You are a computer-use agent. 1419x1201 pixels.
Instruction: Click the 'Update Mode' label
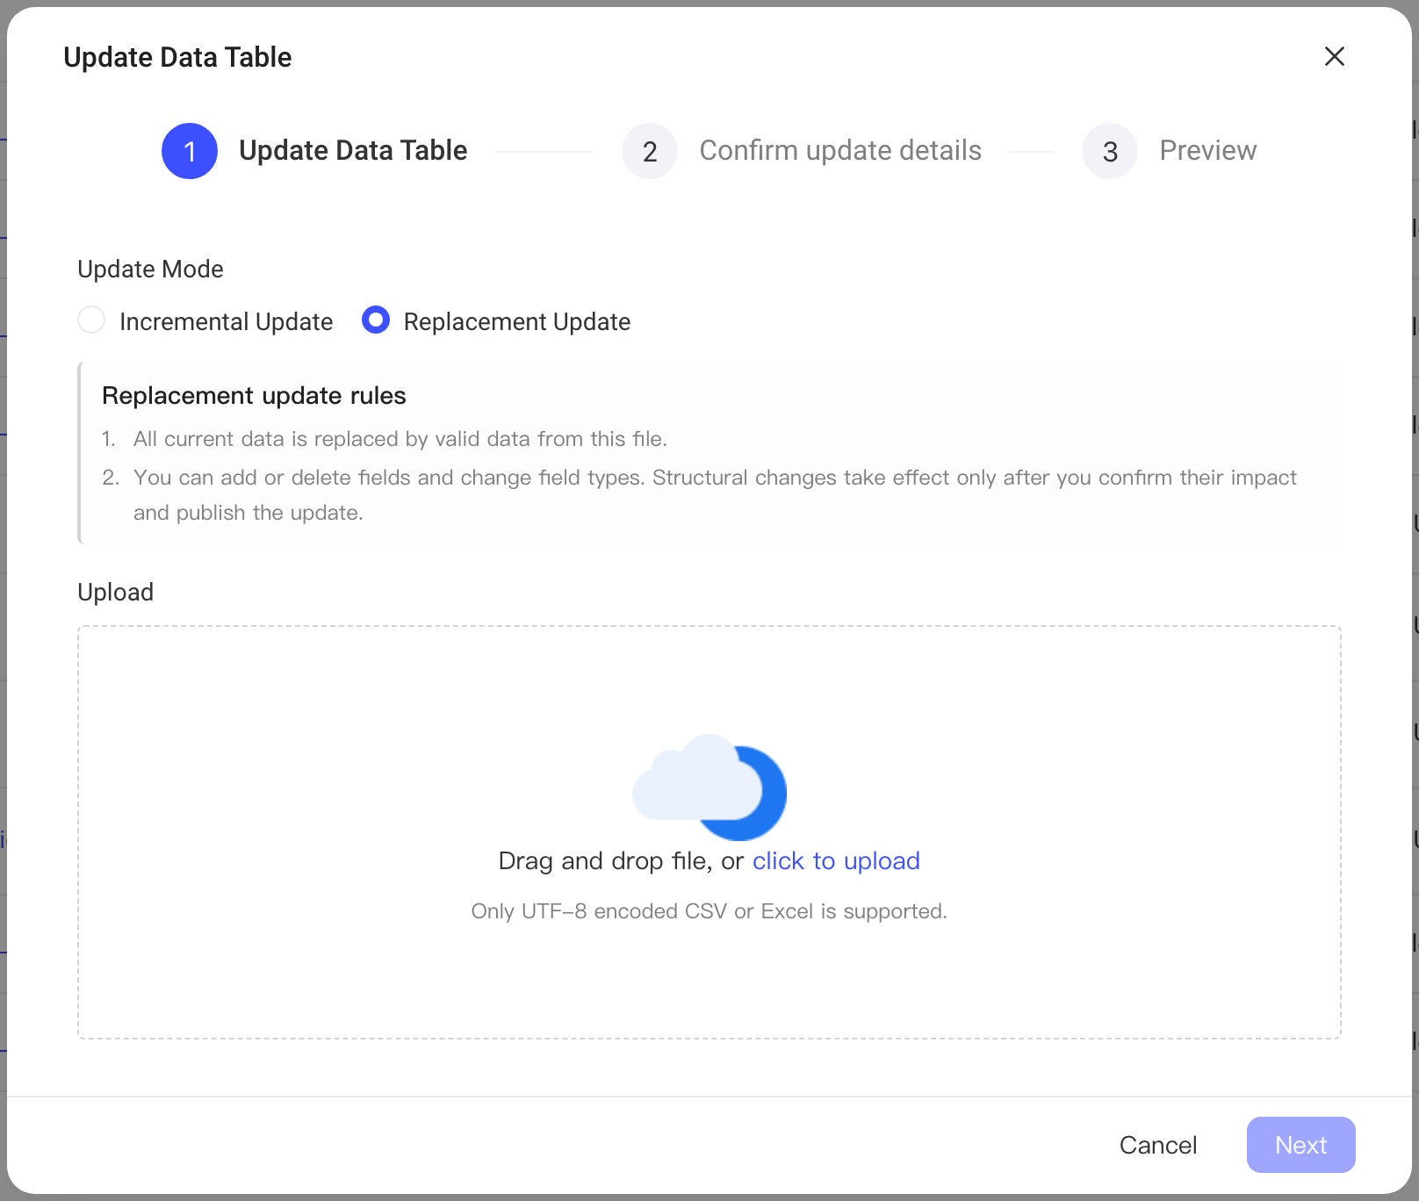[150, 270]
